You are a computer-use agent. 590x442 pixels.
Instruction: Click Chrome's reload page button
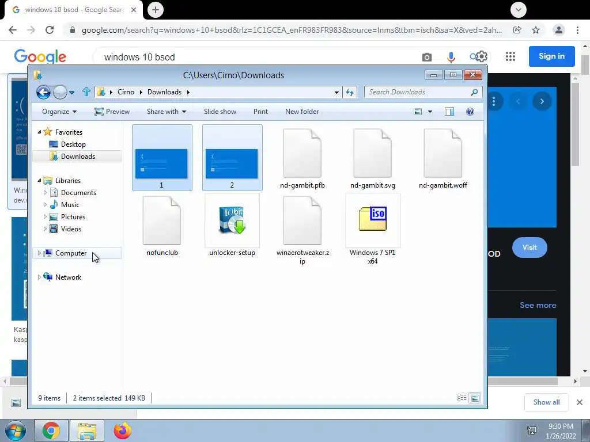coord(50,30)
